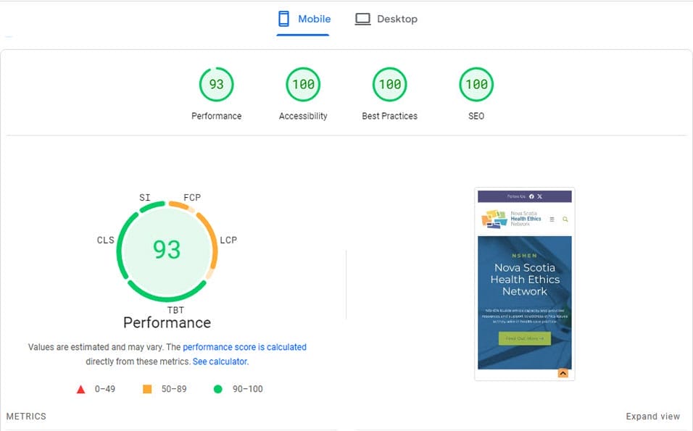
Task: Click the Facebook icon in site preview header
Action: click(x=532, y=196)
